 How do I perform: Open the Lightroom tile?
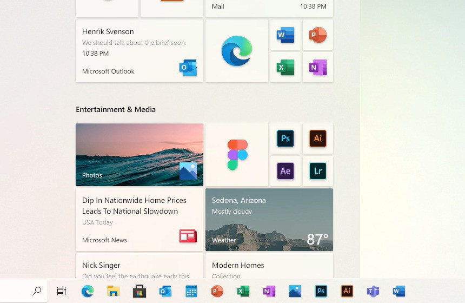pos(318,171)
